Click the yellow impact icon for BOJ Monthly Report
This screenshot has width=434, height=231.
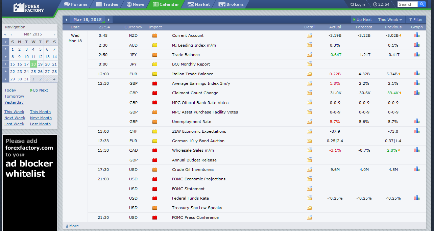(x=155, y=64)
